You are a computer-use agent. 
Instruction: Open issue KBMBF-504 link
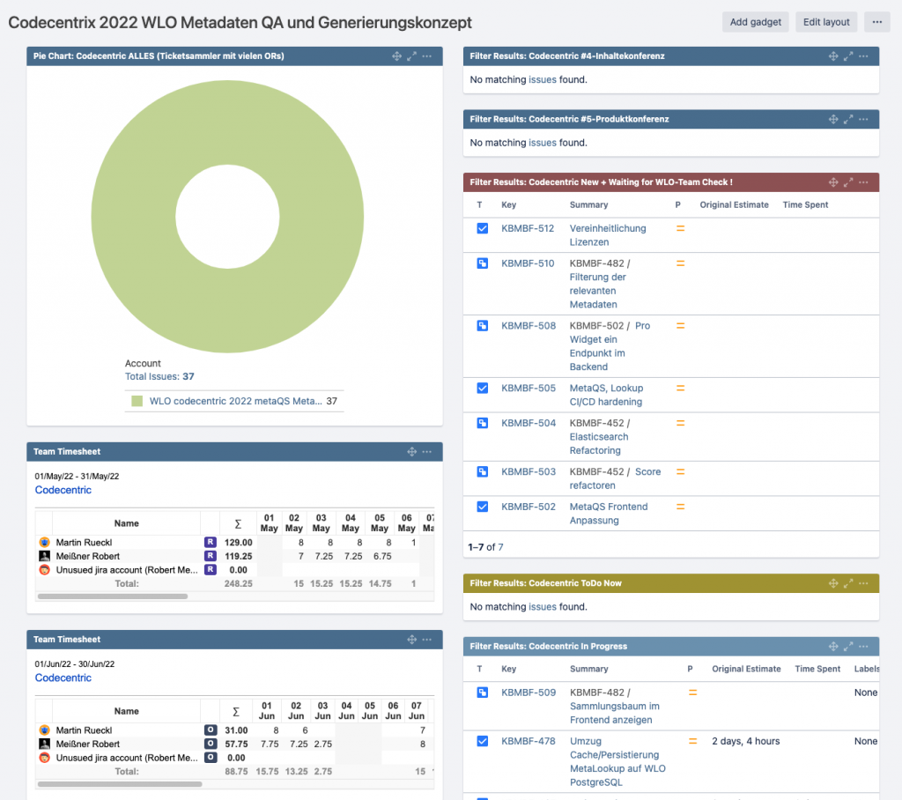coord(529,423)
